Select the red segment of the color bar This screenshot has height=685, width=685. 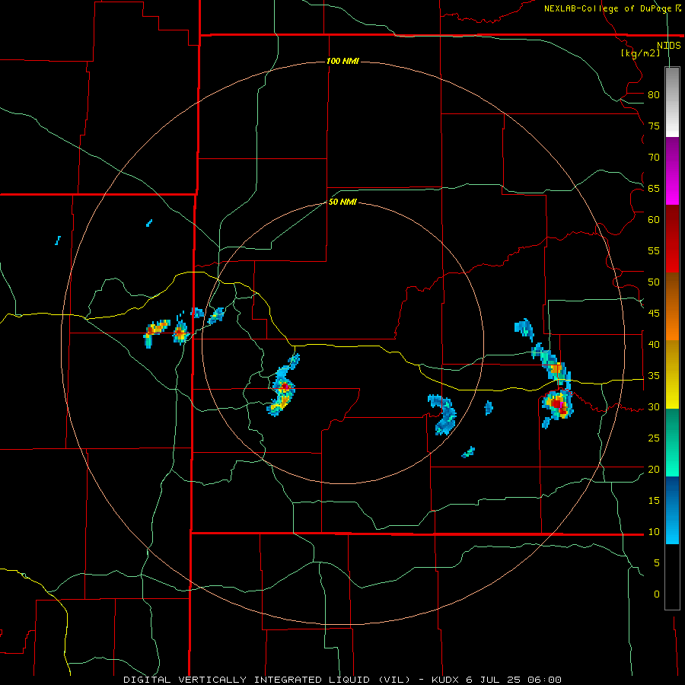point(672,239)
